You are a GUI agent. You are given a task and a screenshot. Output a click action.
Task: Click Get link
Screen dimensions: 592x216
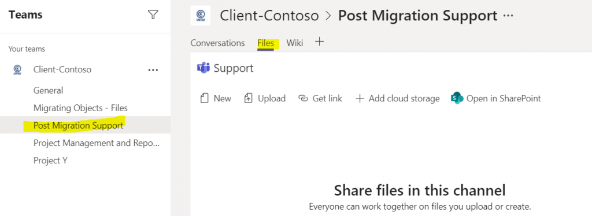320,98
